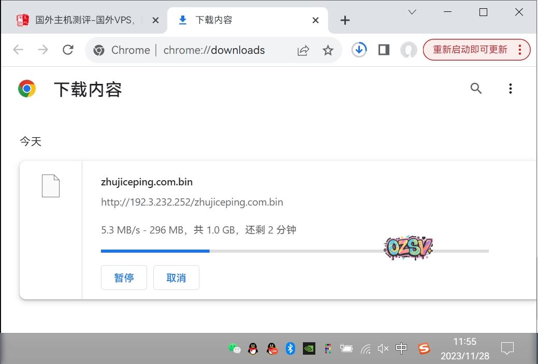This screenshot has width=538, height=364.
Task: Click the share page icon in address bar
Action: [x=303, y=50]
